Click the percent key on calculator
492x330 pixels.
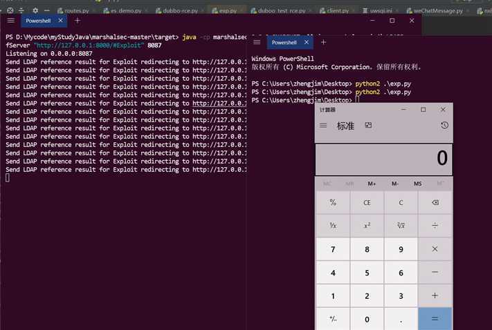point(333,202)
